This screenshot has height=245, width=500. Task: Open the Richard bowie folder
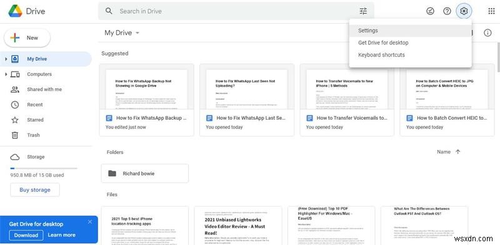145,173
